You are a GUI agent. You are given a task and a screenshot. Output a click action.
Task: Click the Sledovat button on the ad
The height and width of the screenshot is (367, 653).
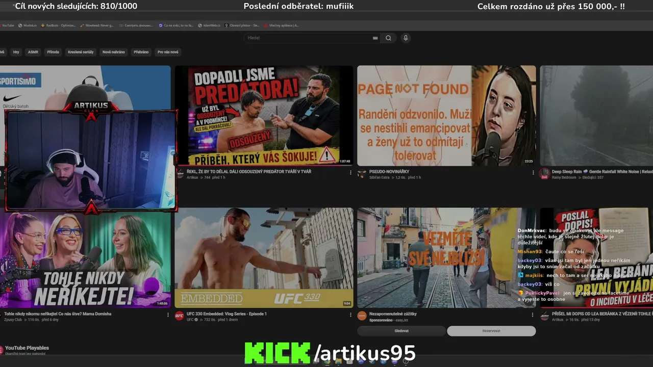pos(401,331)
